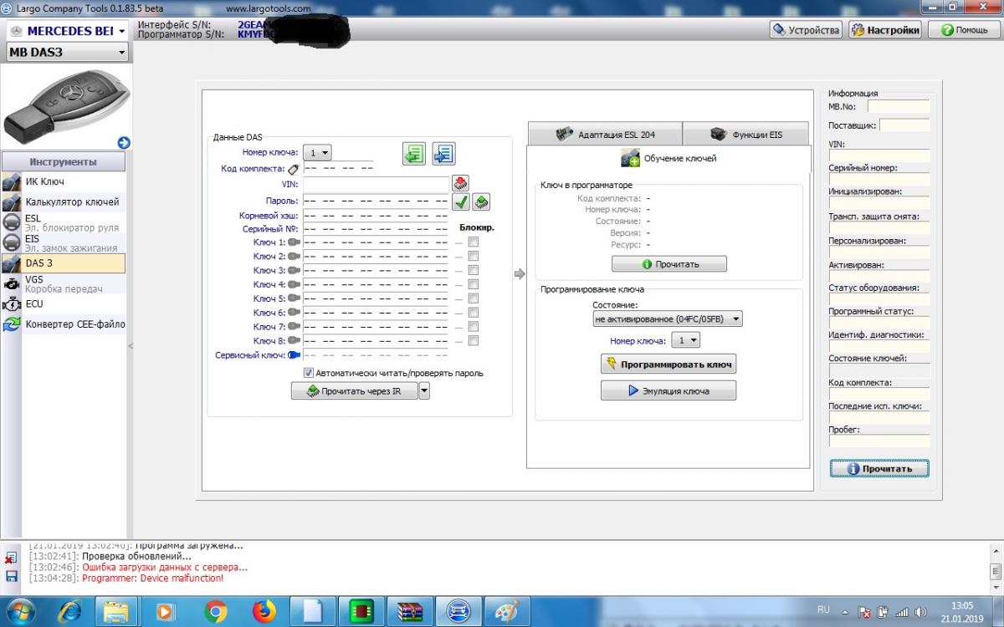Click the RU language indicator in the tray
This screenshot has height=627, width=1004.
point(824,612)
